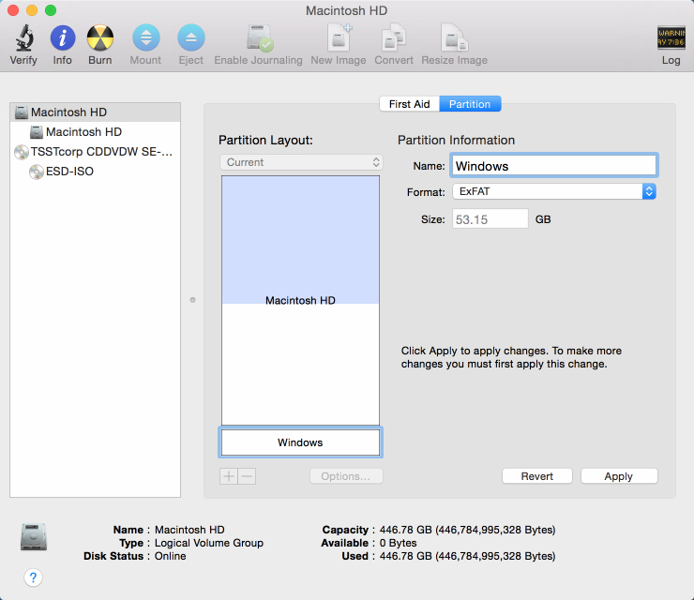The width and height of the screenshot is (694, 600).
Task: Select the TSSTcorp CDDVDW drive
Action: [95, 152]
